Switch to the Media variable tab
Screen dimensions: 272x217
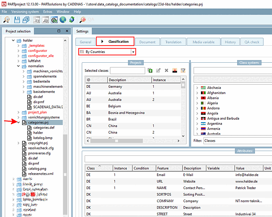(203, 42)
